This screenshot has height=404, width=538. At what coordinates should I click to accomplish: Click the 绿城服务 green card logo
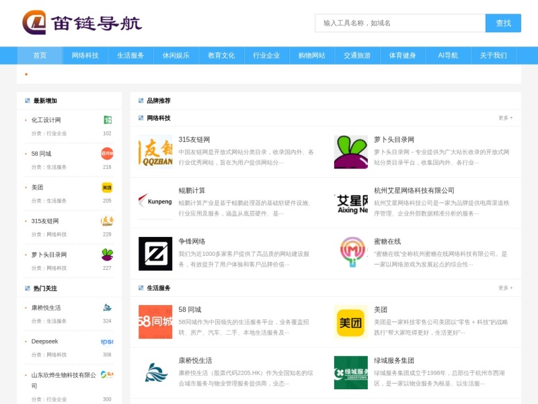pyautogui.click(x=351, y=373)
